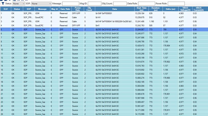Image resolution: width=208 pixels, height=116 pixels.
Task: Select delta value 178,901
Action: [167, 94]
